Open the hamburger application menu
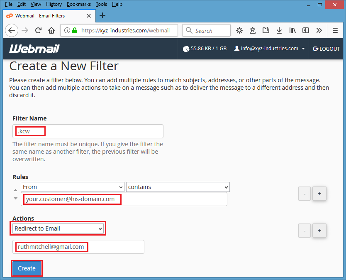 pos(335,30)
